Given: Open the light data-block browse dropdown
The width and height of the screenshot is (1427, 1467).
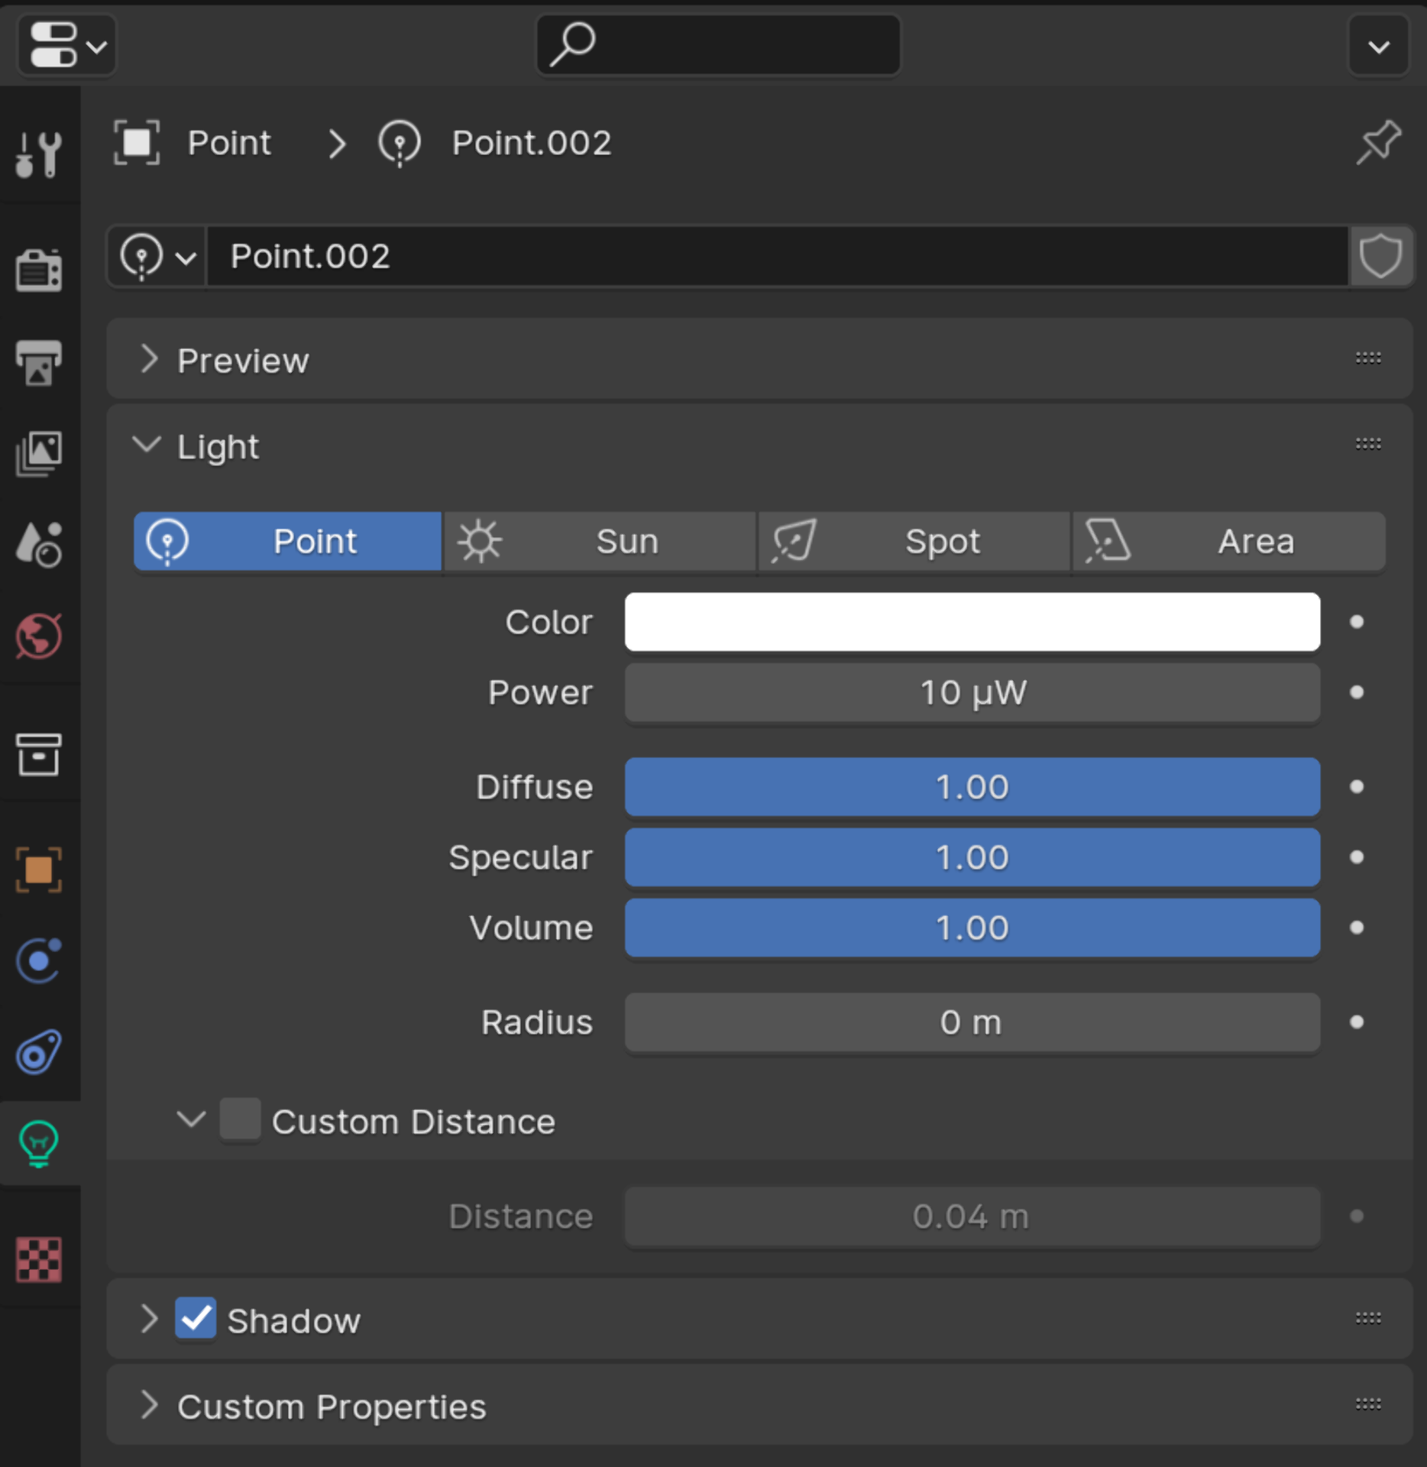Looking at the screenshot, I should coord(157,257).
